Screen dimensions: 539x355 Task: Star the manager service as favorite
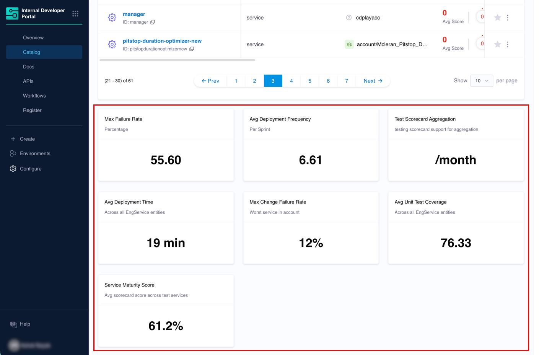coord(497,18)
